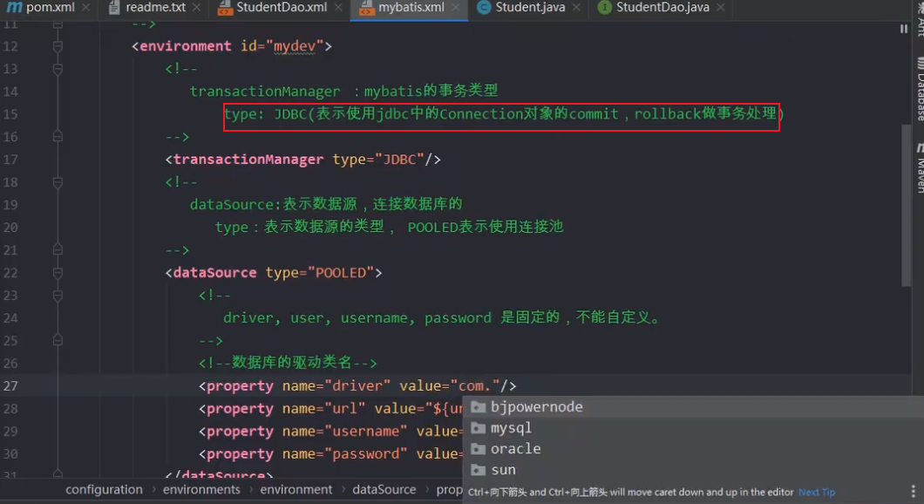Click the POOLED type value on line 22
This screenshot has height=504, width=924.
[x=341, y=273]
